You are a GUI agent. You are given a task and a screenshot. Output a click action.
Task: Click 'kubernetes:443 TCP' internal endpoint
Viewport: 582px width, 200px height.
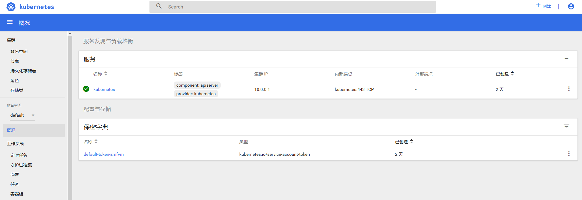[x=354, y=89]
